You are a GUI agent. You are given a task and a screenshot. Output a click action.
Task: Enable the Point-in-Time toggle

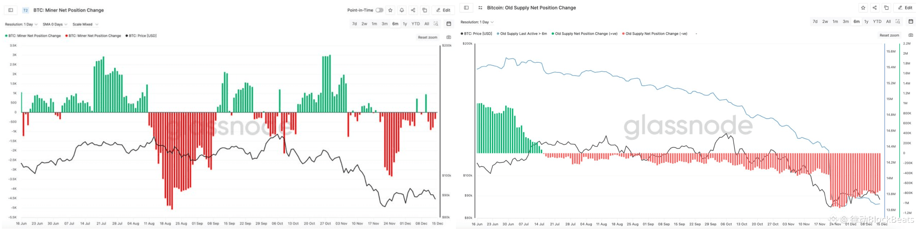[x=379, y=10]
